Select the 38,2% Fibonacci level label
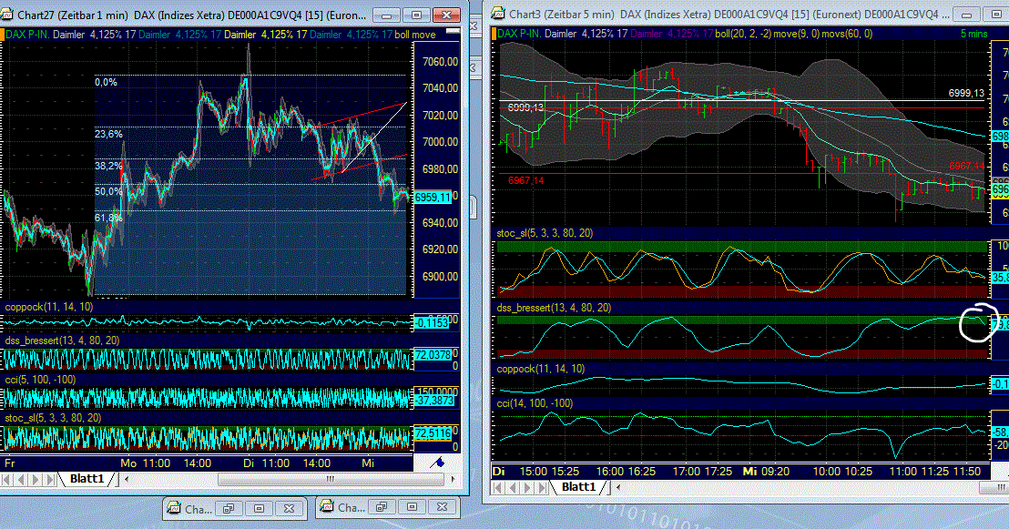Screen dimensions: 1009x529 [108, 166]
